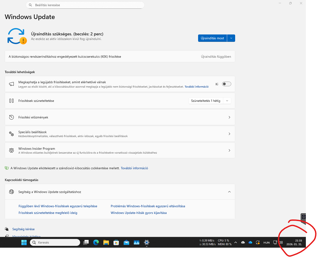317x257 pixels.
Task: Click the taskbar Keresés search box
Action: click(55, 242)
